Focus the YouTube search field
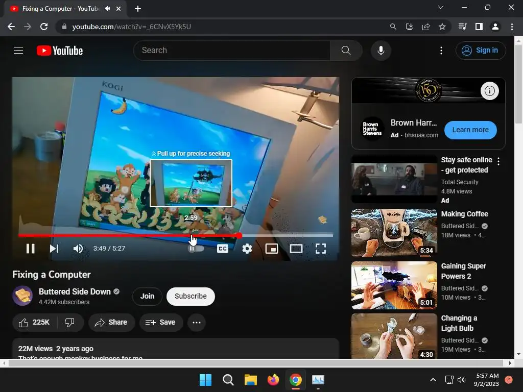Viewport: 523px width, 392px height. coord(232,51)
